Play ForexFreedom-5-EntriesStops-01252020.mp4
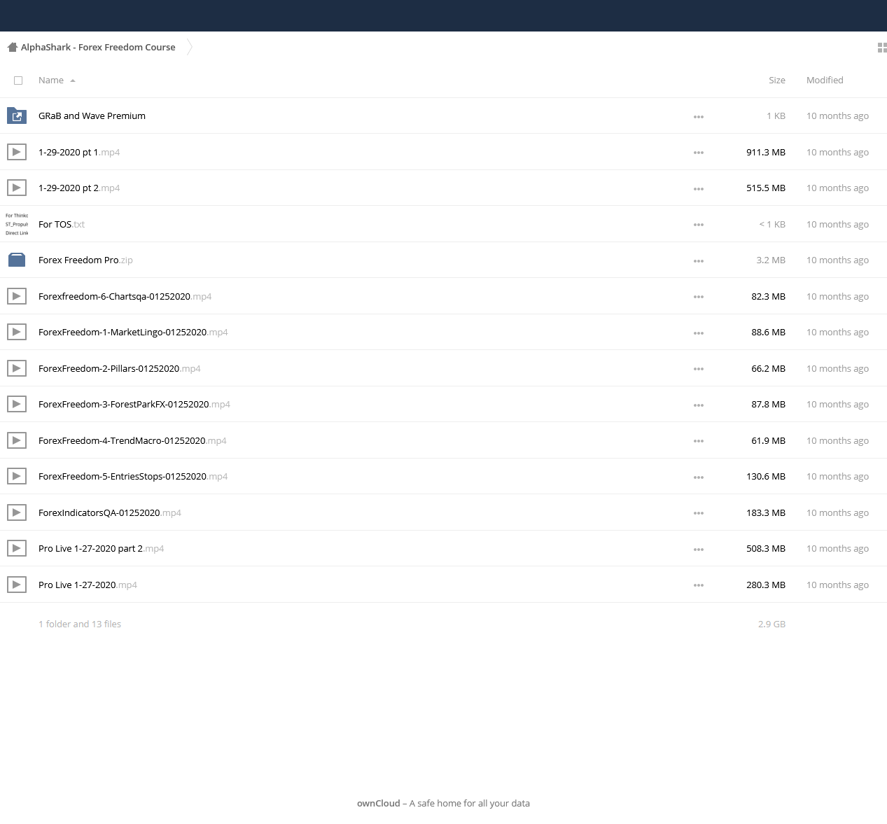The height and width of the screenshot is (824, 887). point(133,477)
